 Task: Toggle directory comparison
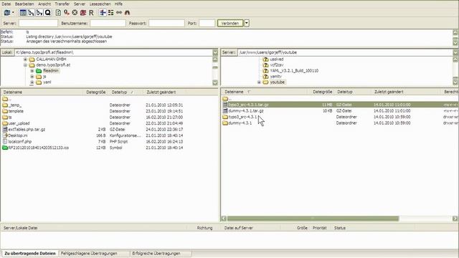click(110, 13)
